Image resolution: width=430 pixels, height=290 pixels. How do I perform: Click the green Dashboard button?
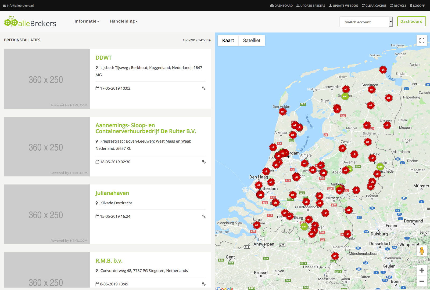click(x=411, y=21)
